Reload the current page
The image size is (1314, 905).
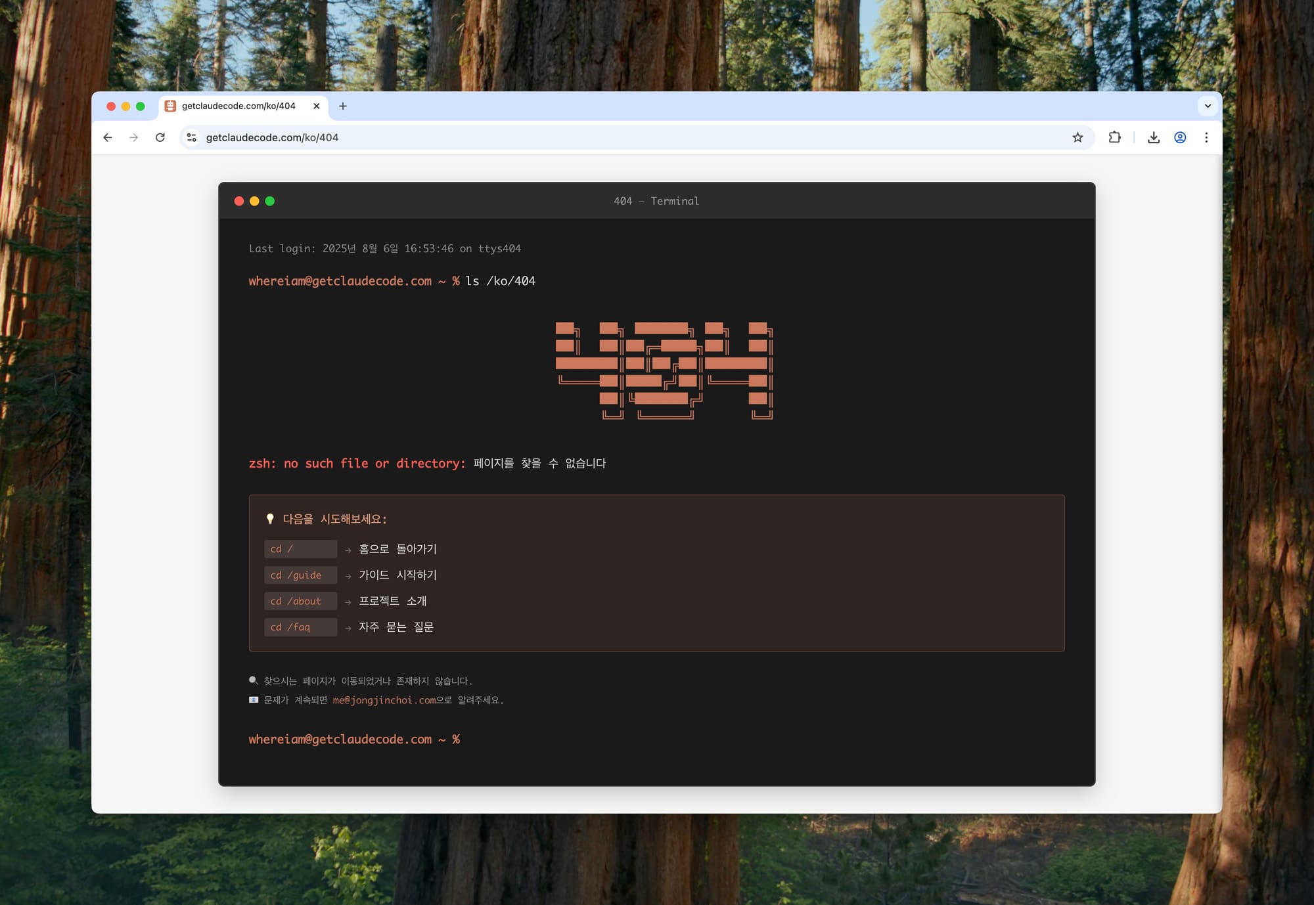[x=160, y=137]
